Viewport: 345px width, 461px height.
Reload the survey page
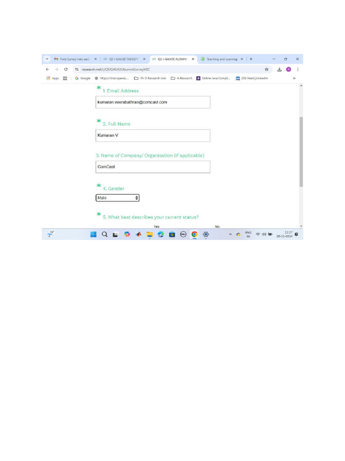66,69
